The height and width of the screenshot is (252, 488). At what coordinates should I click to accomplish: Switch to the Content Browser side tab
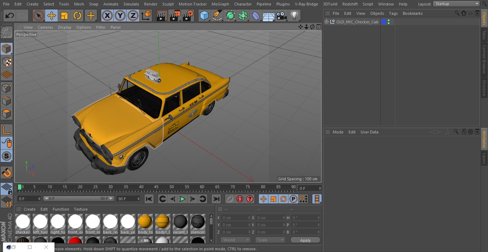click(484, 59)
